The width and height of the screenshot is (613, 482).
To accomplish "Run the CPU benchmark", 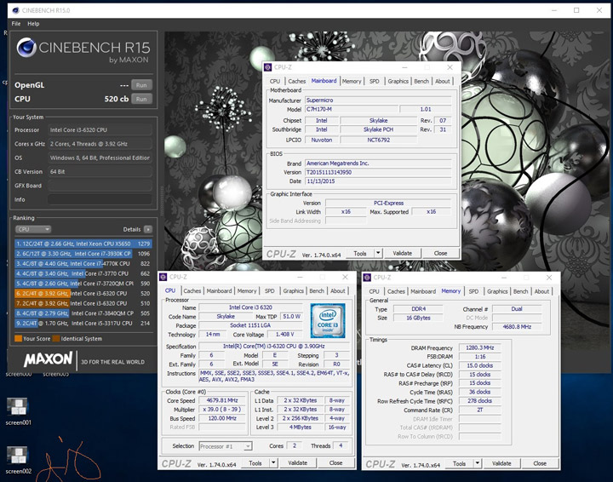I will coord(141,99).
